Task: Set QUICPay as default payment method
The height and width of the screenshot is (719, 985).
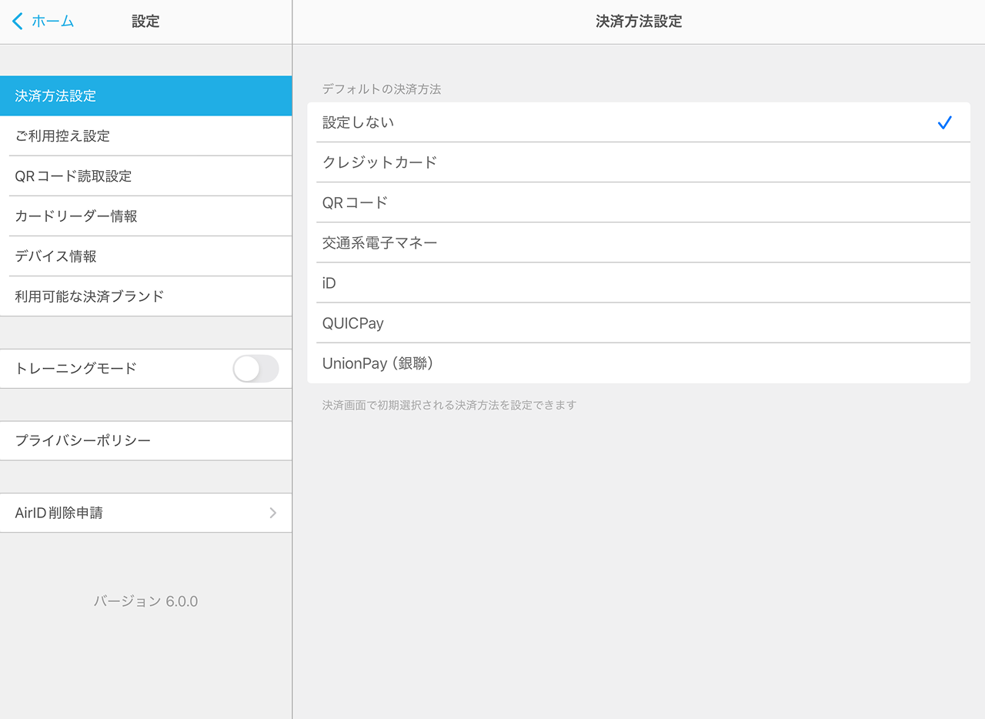Action: [x=638, y=323]
